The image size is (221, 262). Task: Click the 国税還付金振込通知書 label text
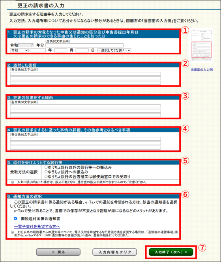(x=40, y=219)
